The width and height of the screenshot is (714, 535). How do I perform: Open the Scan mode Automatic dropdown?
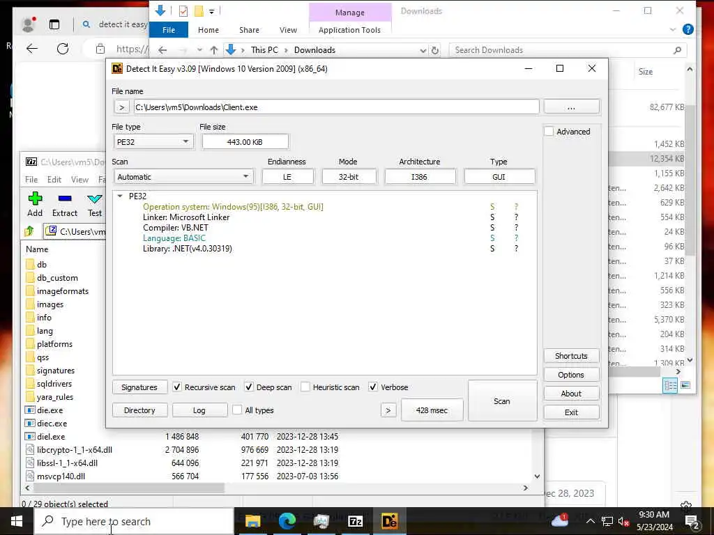(183, 176)
